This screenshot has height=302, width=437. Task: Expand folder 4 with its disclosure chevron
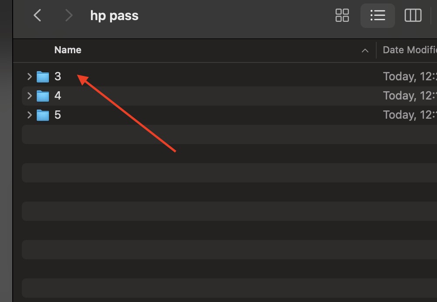29,96
